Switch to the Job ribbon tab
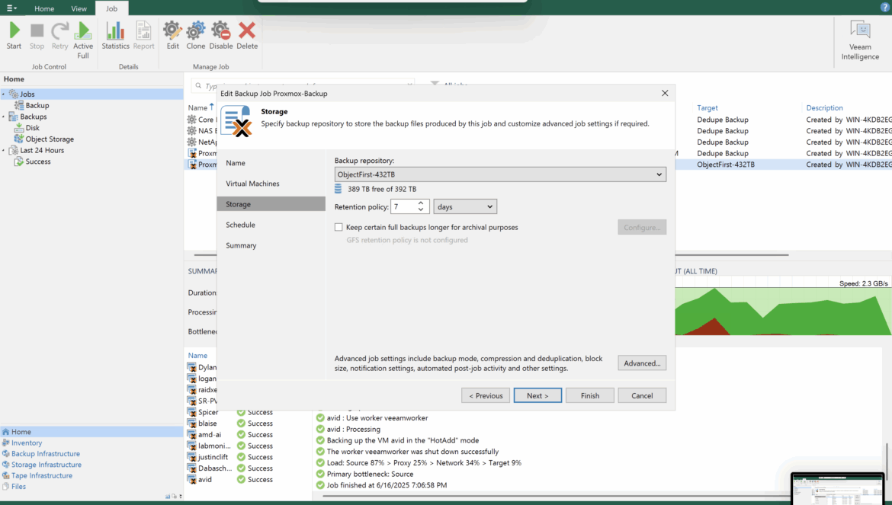 point(111,8)
